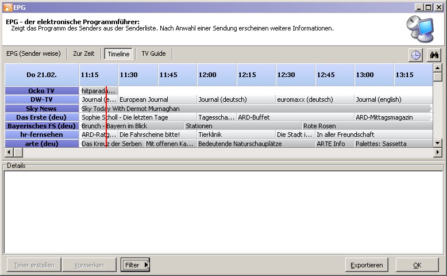The width and height of the screenshot is (447, 276).
Task: Click the 13:00 time column header
Action: (x=374, y=75)
